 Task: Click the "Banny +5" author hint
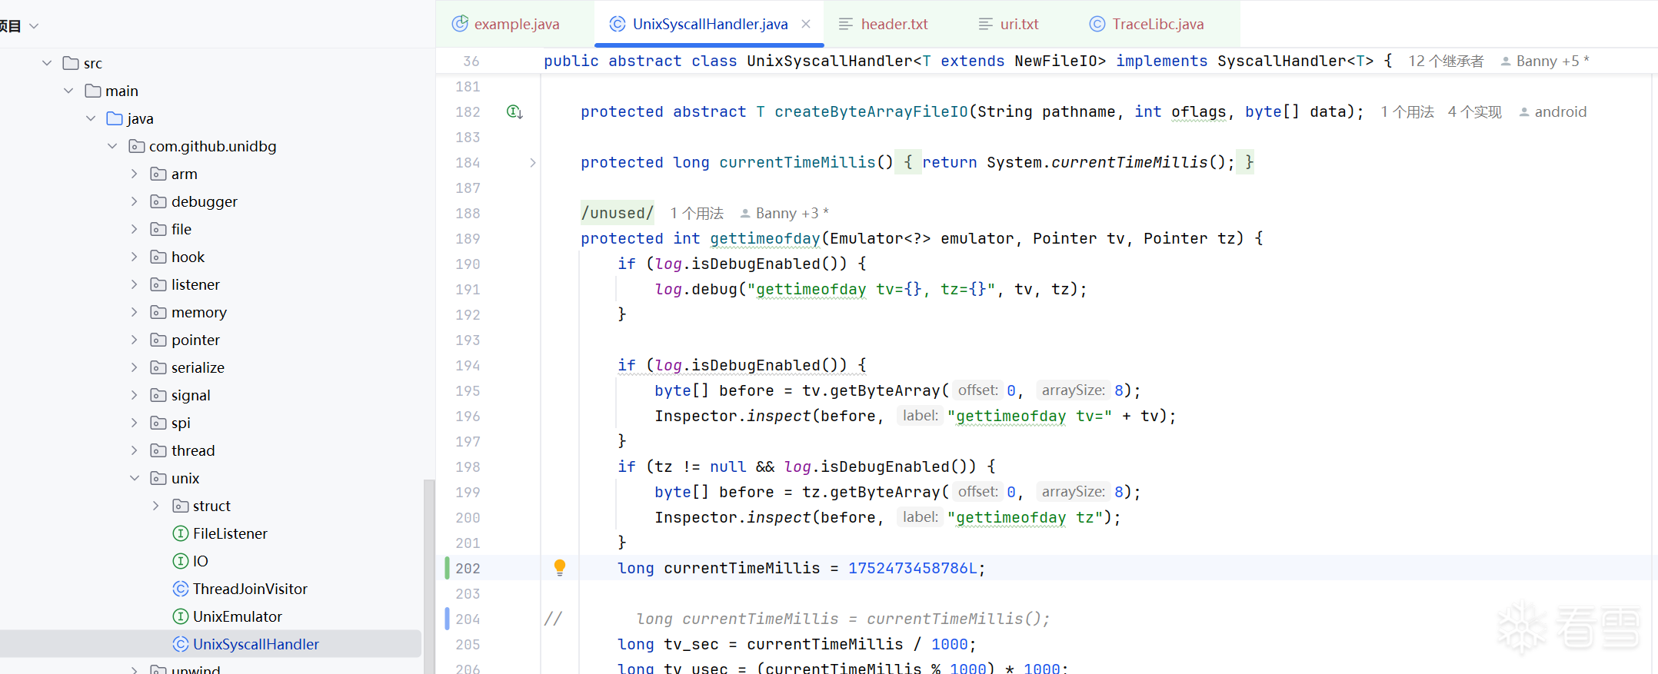click(1546, 61)
